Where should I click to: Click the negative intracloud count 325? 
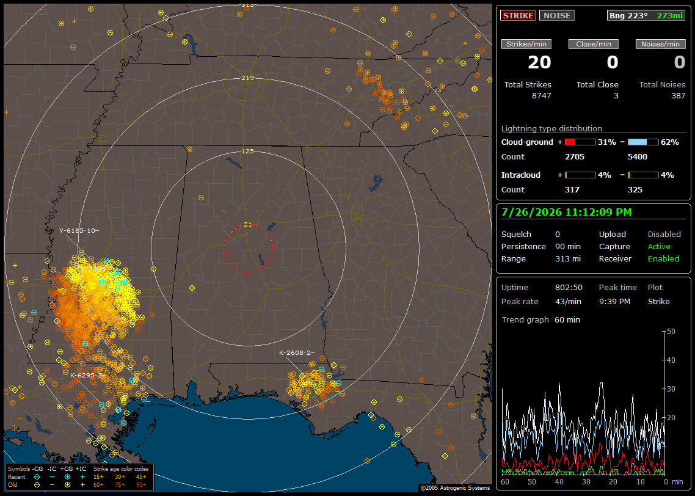click(x=635, y=190)
